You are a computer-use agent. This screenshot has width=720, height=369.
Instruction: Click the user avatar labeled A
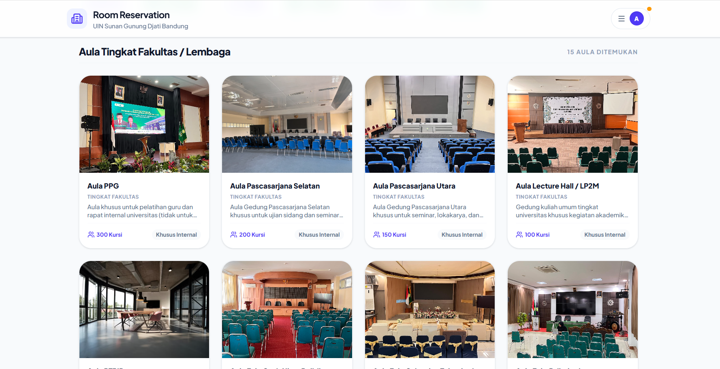(x=637, y=19)
